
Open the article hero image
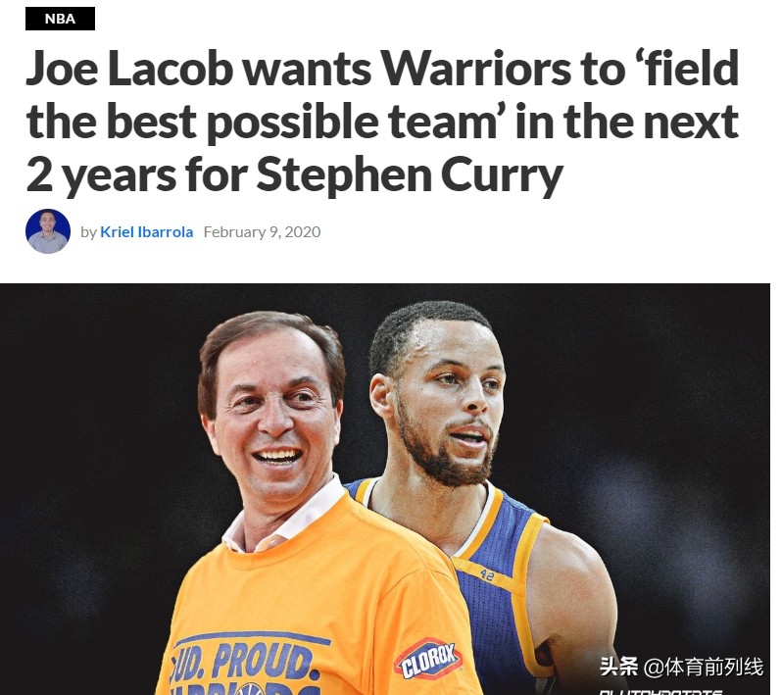(385, 489)
